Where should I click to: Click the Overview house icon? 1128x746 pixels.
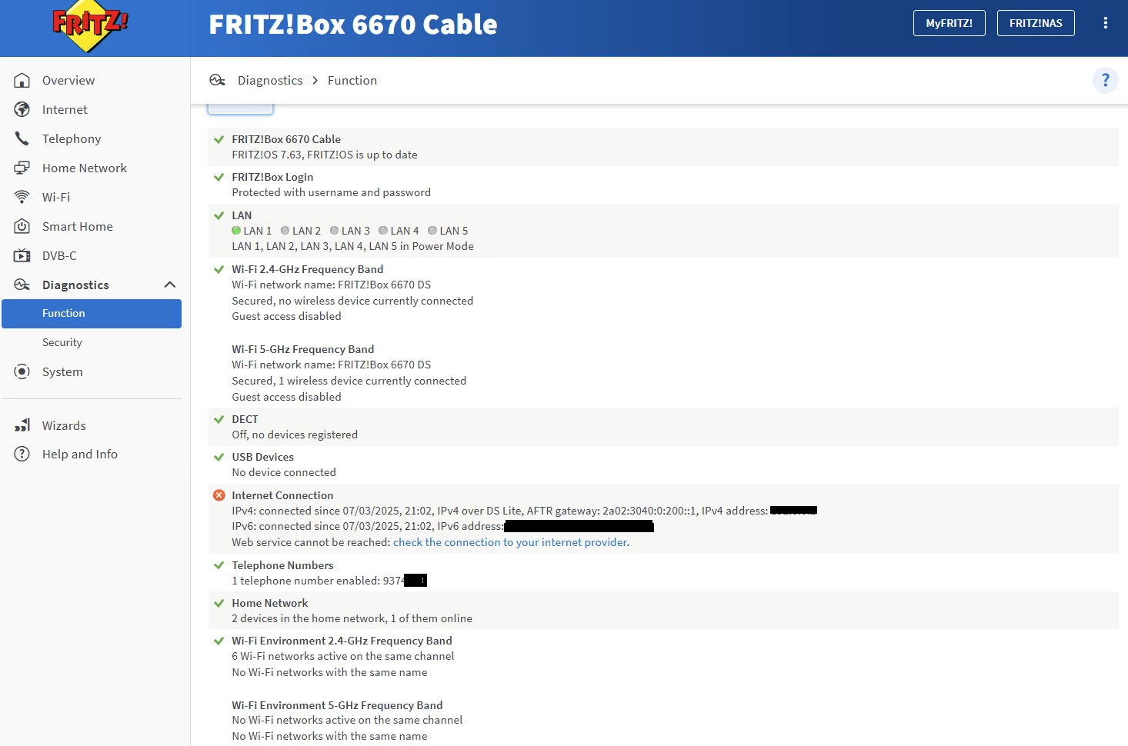(x=22, y=80)
